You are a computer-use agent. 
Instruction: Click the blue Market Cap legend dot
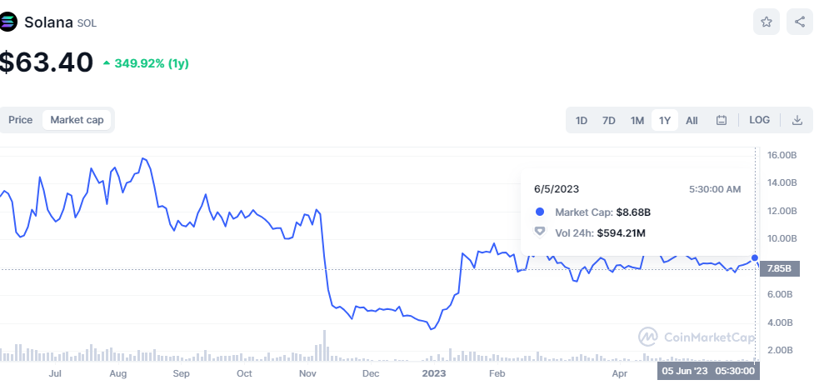[x=540, y=212]
